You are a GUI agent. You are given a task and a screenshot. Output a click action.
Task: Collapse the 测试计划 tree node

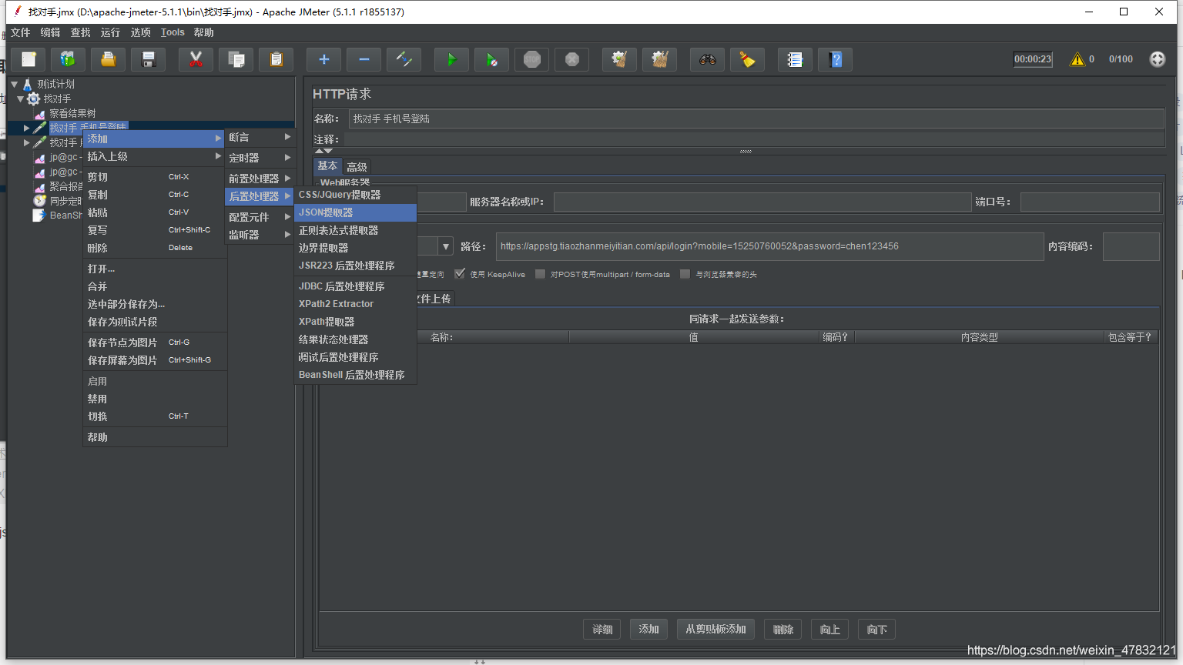(14, 84)
